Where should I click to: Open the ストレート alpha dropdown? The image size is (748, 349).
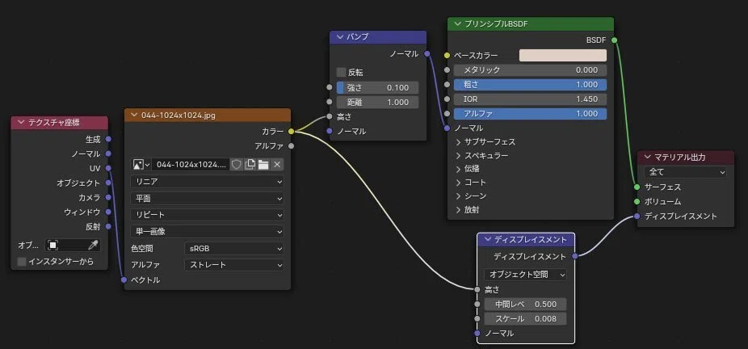(233, 265)
